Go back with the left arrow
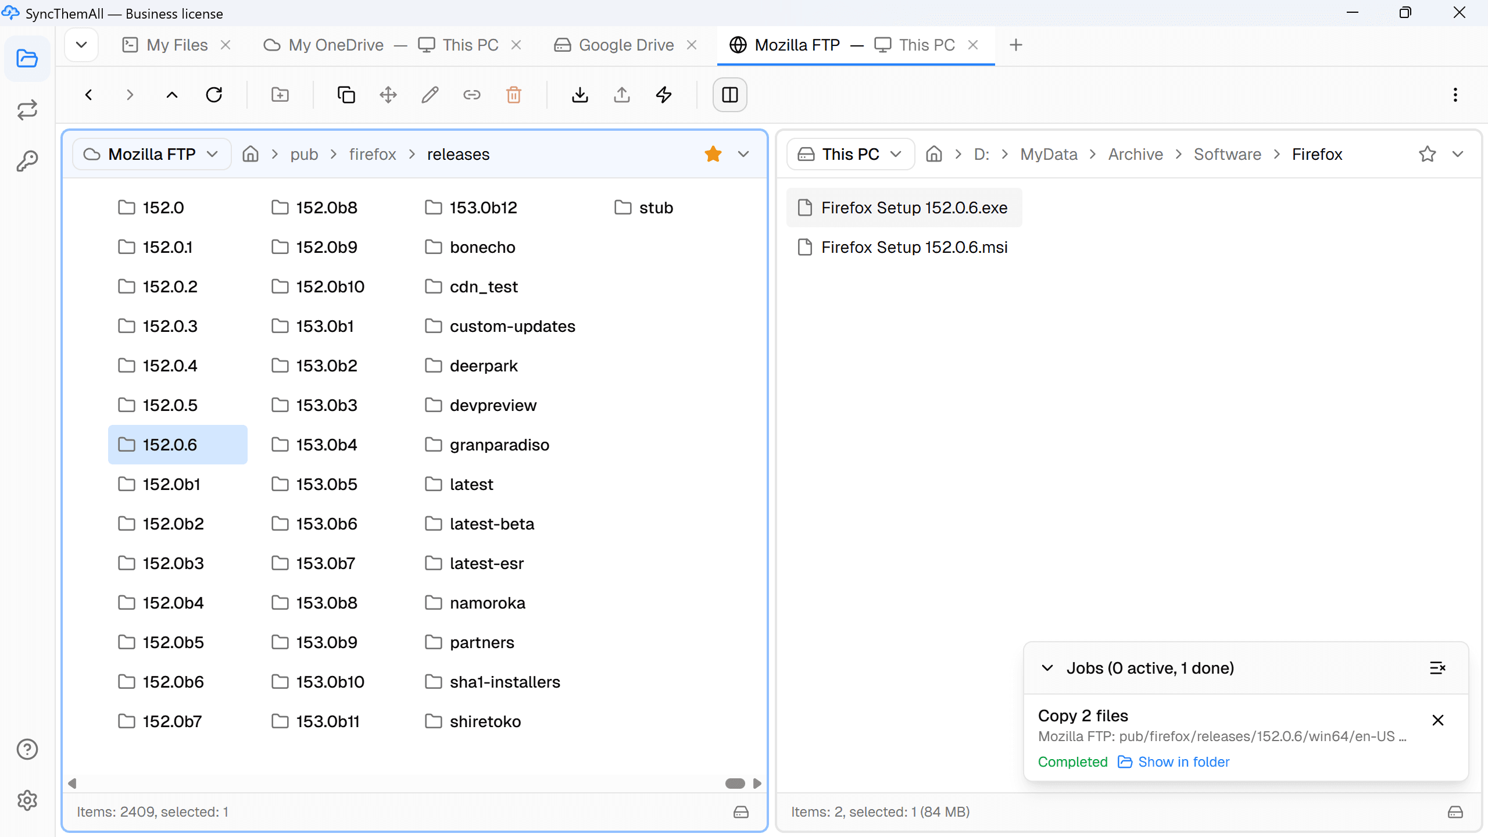This screenshot has height=837, width=1488. 89,95
